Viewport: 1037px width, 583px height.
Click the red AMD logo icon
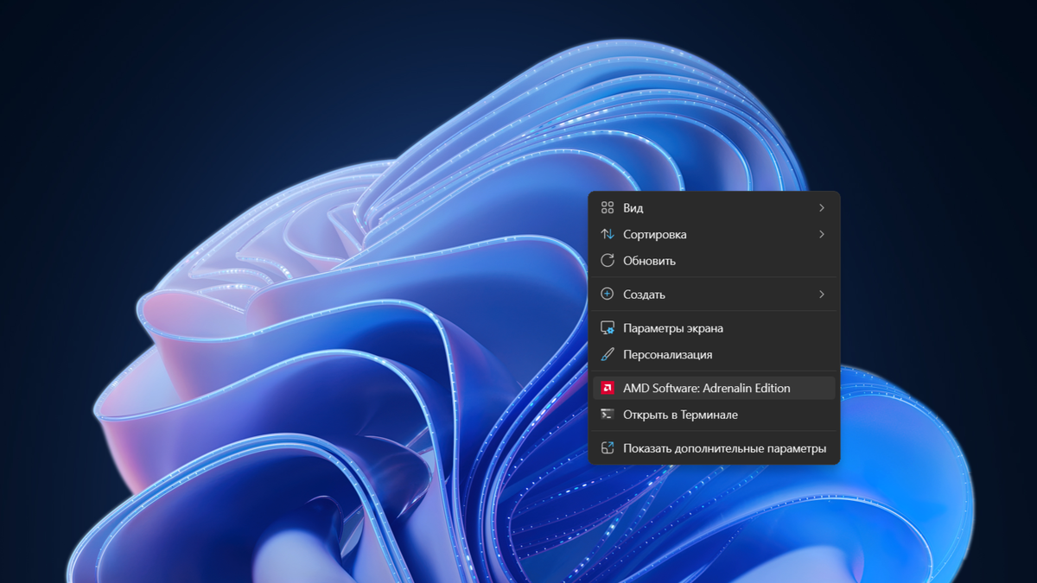click(608, 388)
